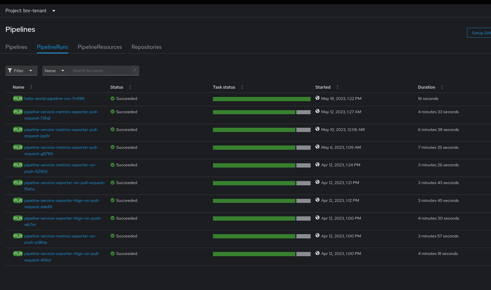Click the globe icon beside May 18, 2023
491x290 pixels.
(317, 98)
